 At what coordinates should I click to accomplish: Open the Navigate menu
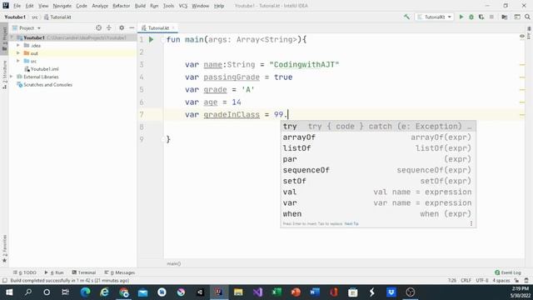(62, 6)
